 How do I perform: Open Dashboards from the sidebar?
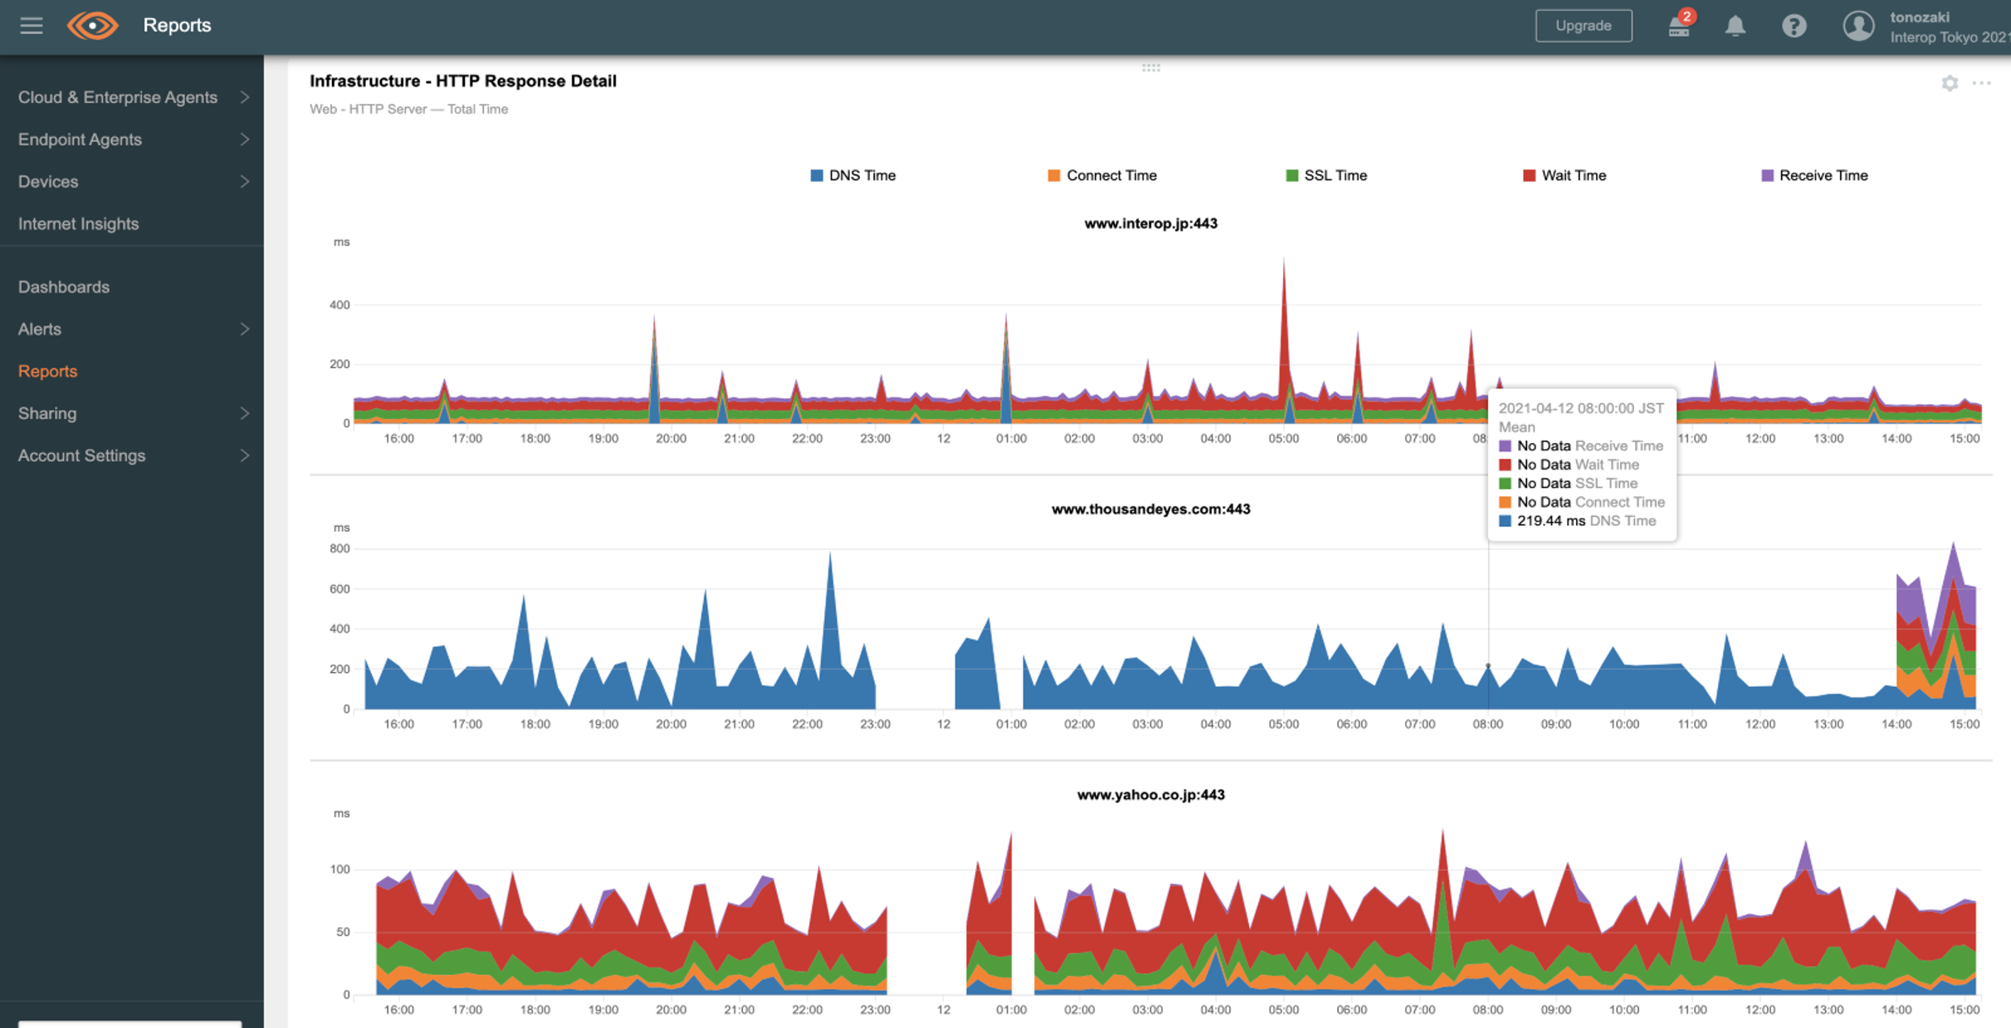pos(64,287)
